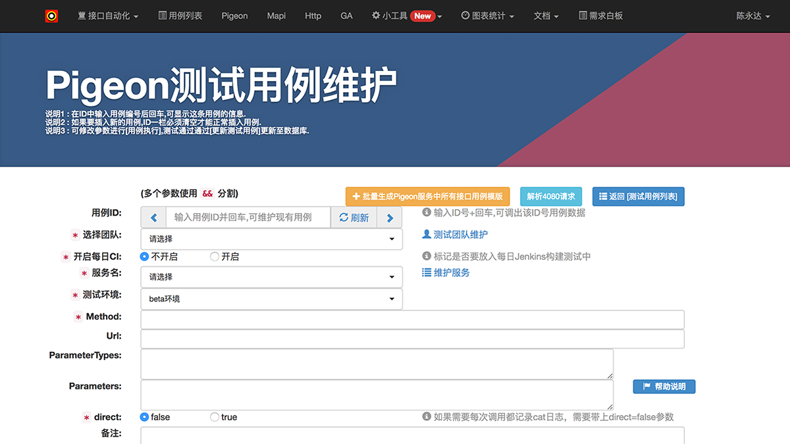The image size is (790, 444).
Task: Open 服务名 dropdown
Action: tap(271, 277)
